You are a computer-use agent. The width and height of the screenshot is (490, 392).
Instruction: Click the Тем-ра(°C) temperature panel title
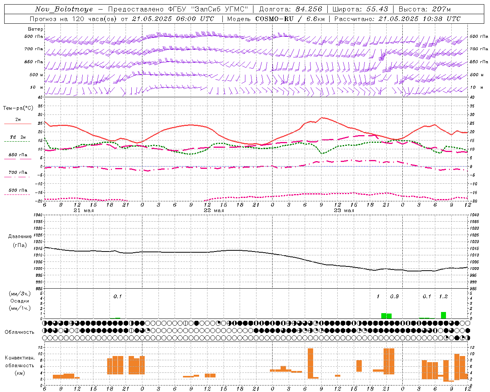point(18,108)
